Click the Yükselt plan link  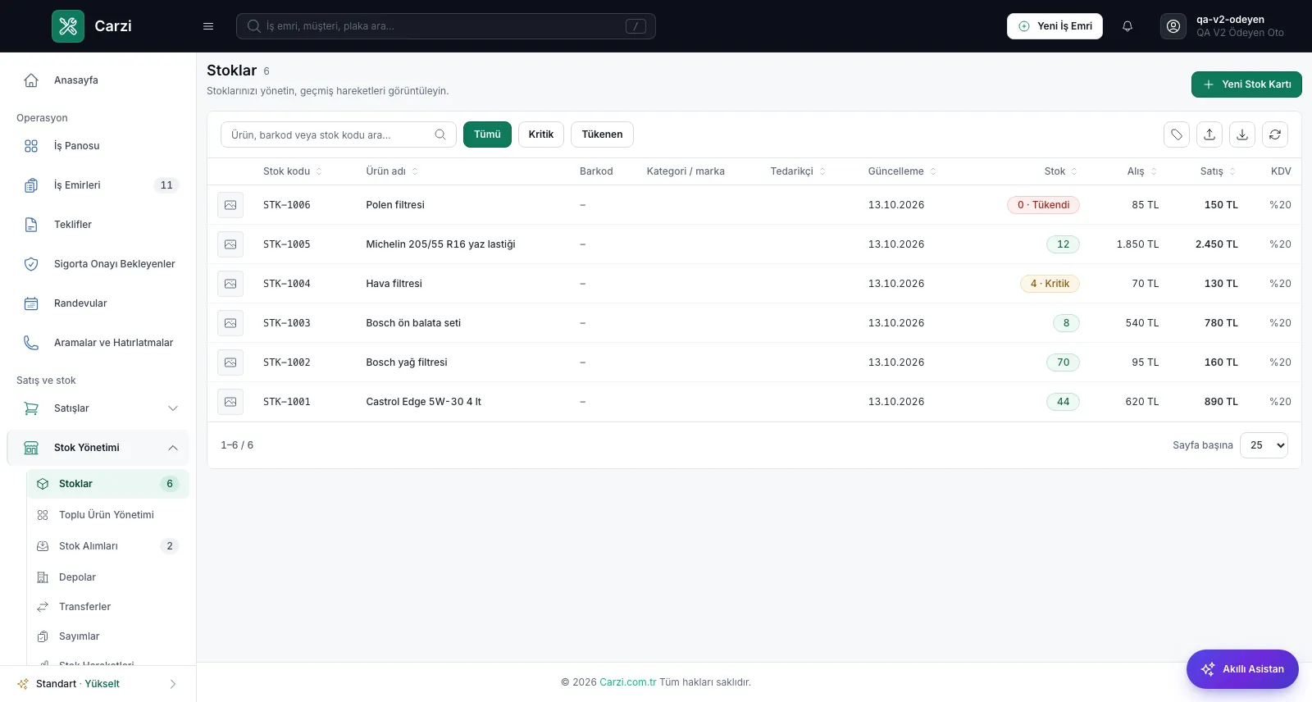102,684
